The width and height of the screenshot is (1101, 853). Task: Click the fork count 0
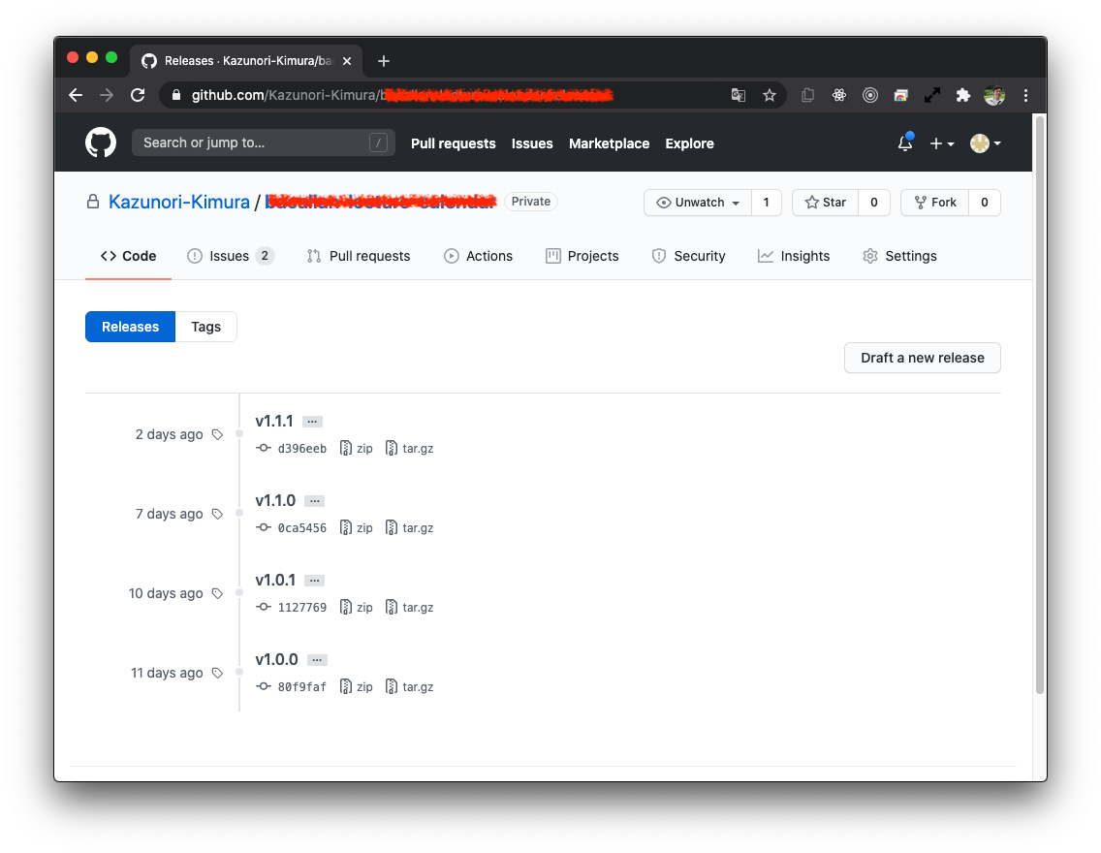click(985, 203)
